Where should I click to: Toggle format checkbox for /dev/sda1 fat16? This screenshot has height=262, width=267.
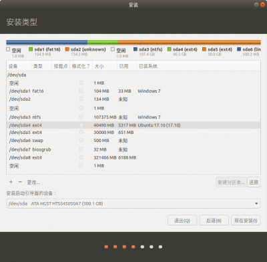coord(81,91)
